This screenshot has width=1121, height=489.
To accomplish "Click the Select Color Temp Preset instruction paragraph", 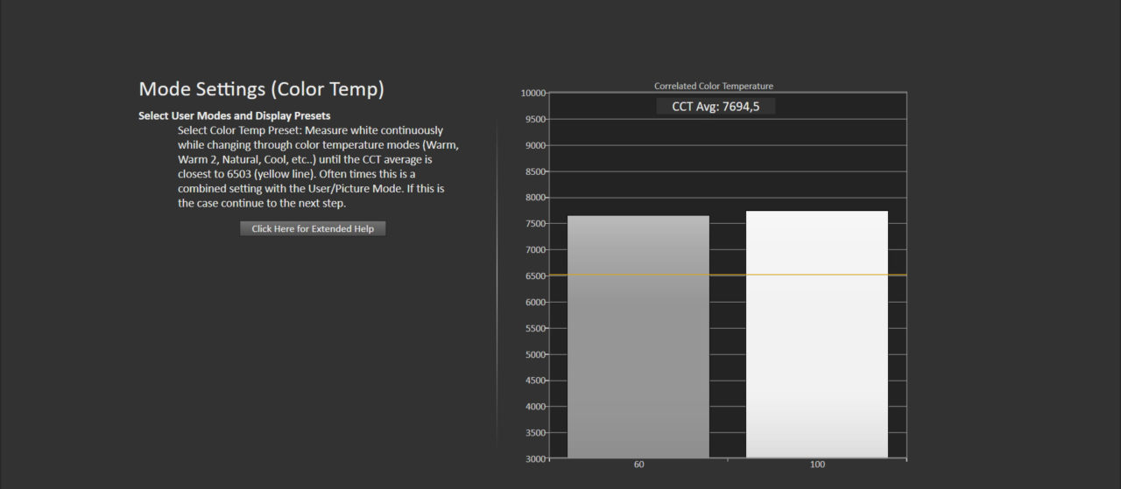I will [x=317, y=166].
